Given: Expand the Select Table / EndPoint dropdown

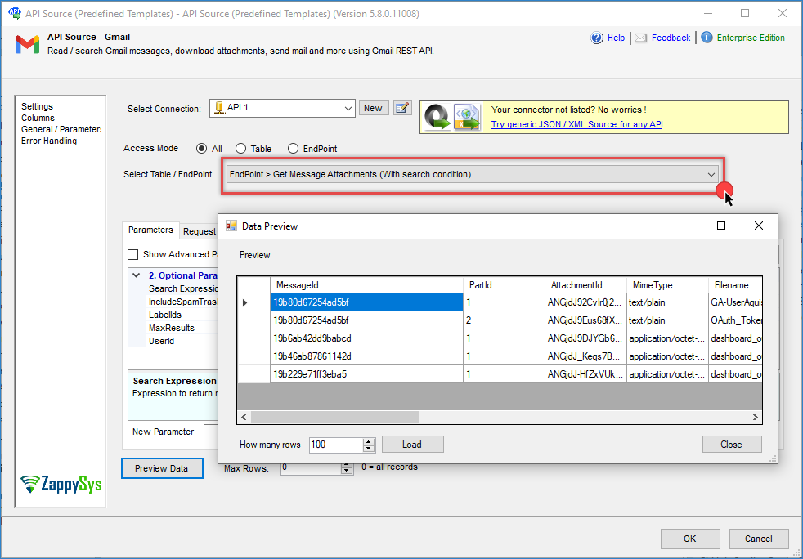Looking at the screenshot, I should tap(711, 174).
